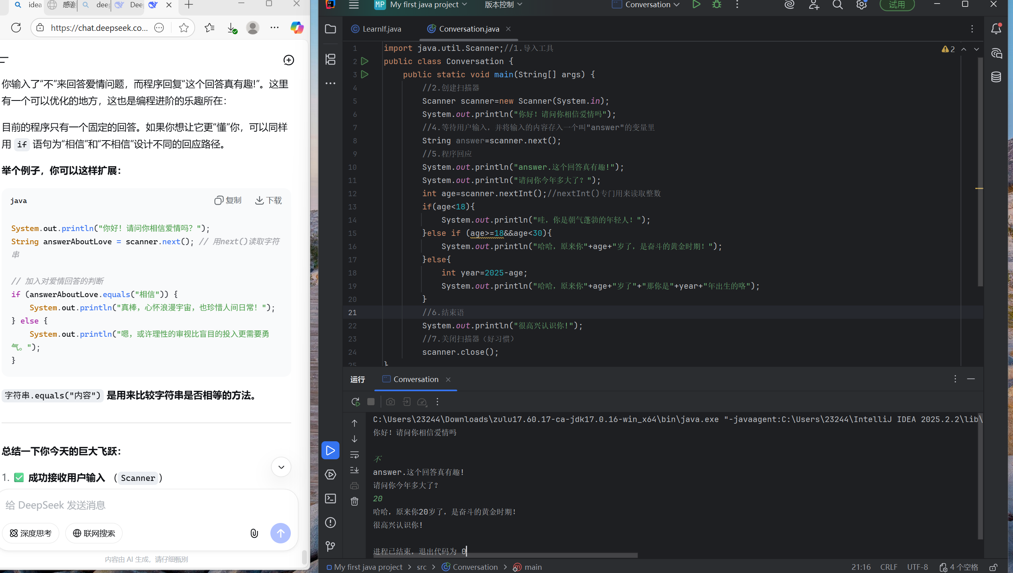Click the Rerun Conversation icon in run panel

point(355,402)
